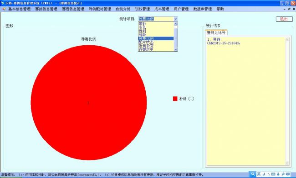Click the red 种鸽 legend swatch
Screen dimensions: 296x178
click(175, 99)
